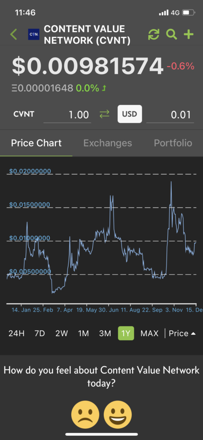
Task: Swap conversion direction arrows
Action: [104, 114]
